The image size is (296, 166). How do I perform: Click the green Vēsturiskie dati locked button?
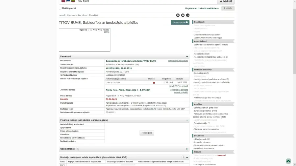tap(180, 22)
